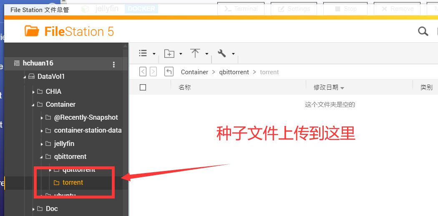Open the tools dropdown arrow
438x216 pixels.
coord(233,53)
